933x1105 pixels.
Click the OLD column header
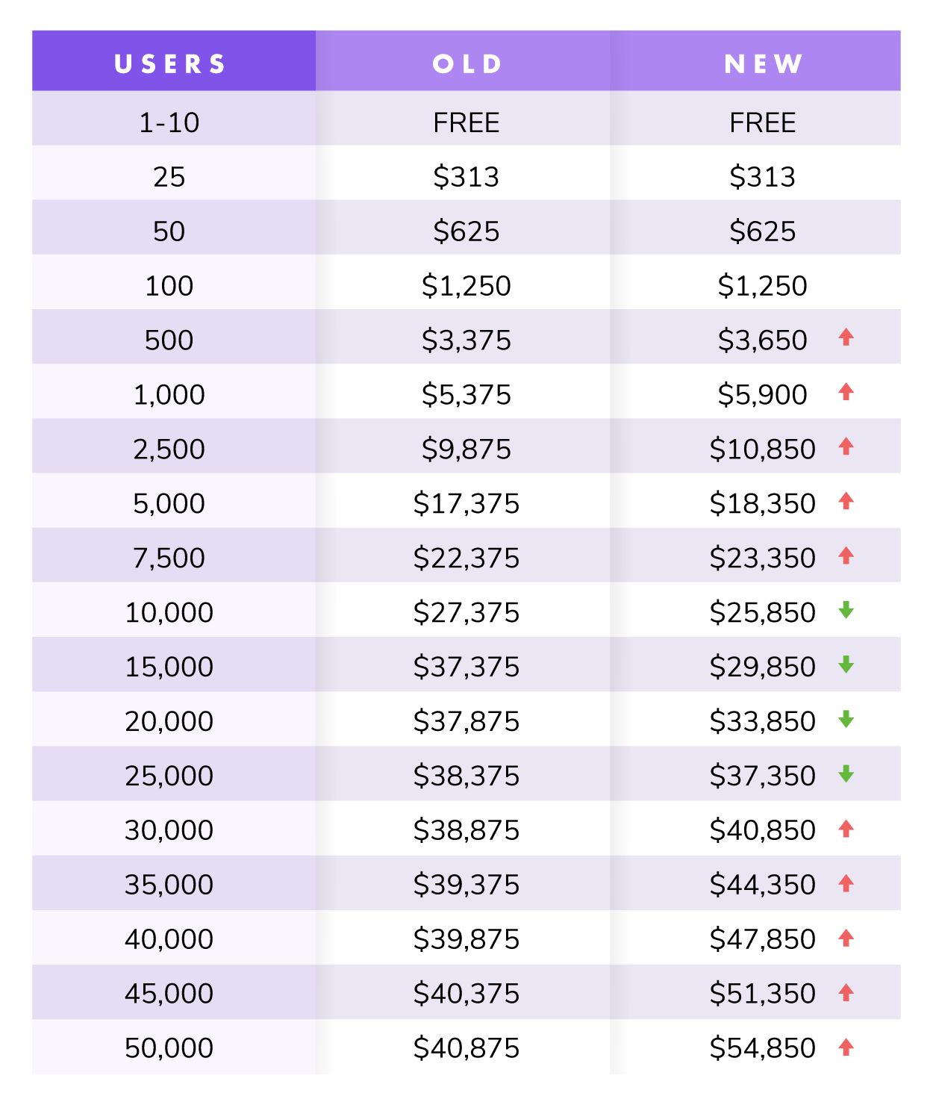pos(466,63)
